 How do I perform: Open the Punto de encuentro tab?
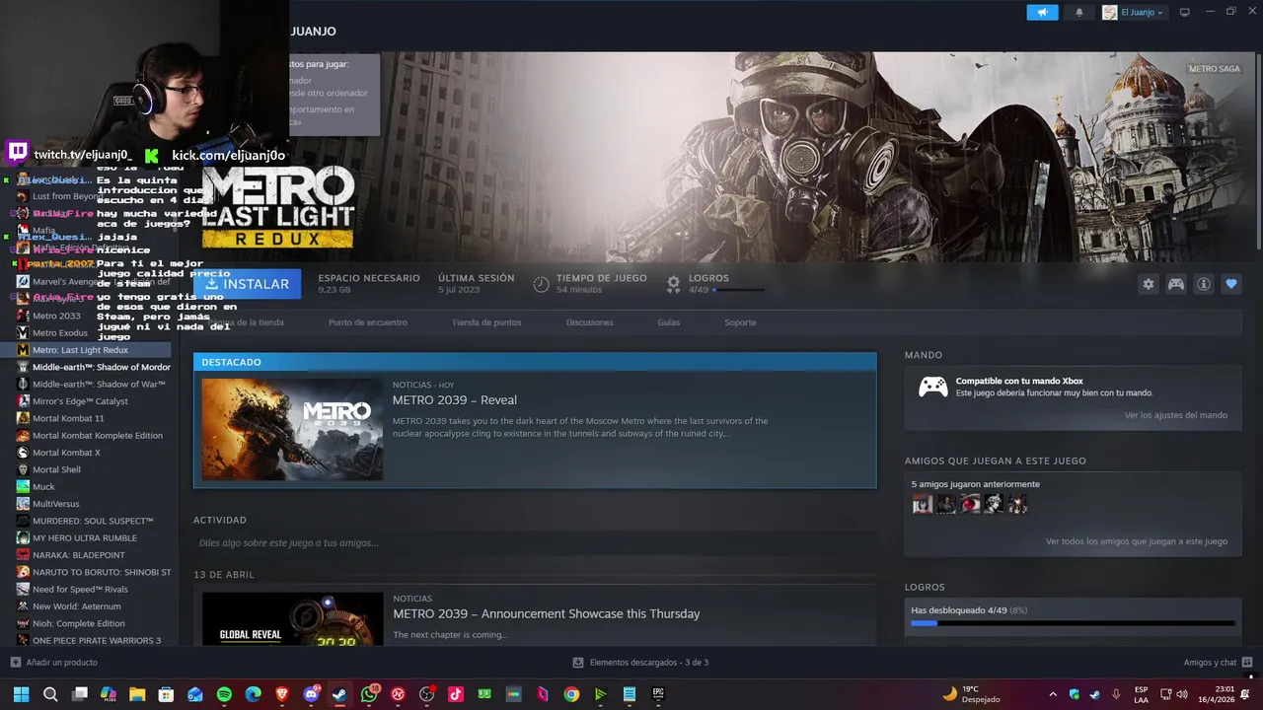point(368,322)
